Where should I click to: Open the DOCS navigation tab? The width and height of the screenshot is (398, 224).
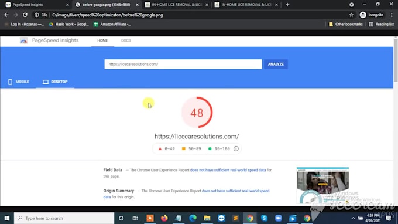click(126, 40)
